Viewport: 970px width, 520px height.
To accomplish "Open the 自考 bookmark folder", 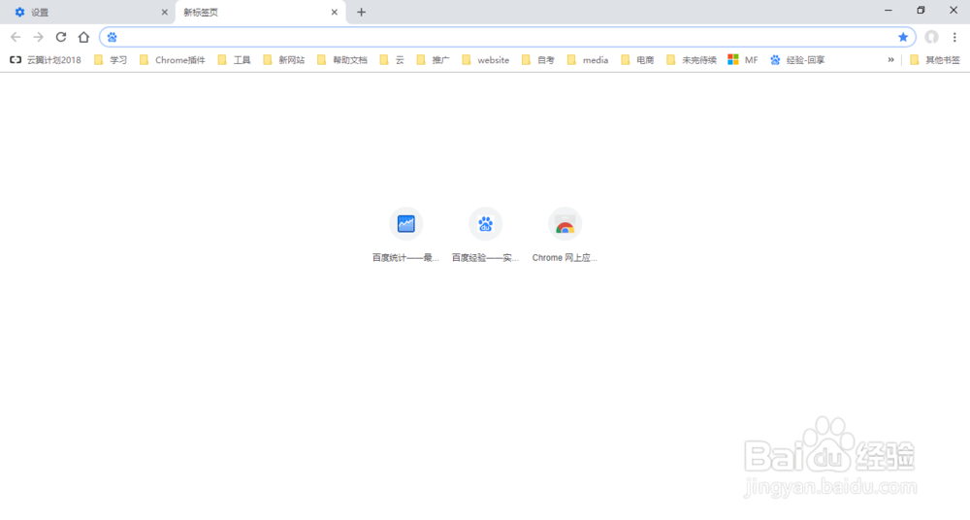I will [538, 60].
